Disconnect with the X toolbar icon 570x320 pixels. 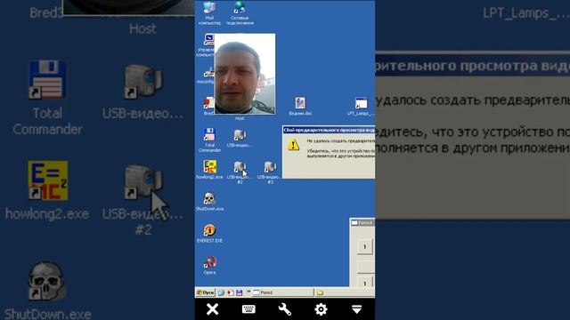pos(212,309)
